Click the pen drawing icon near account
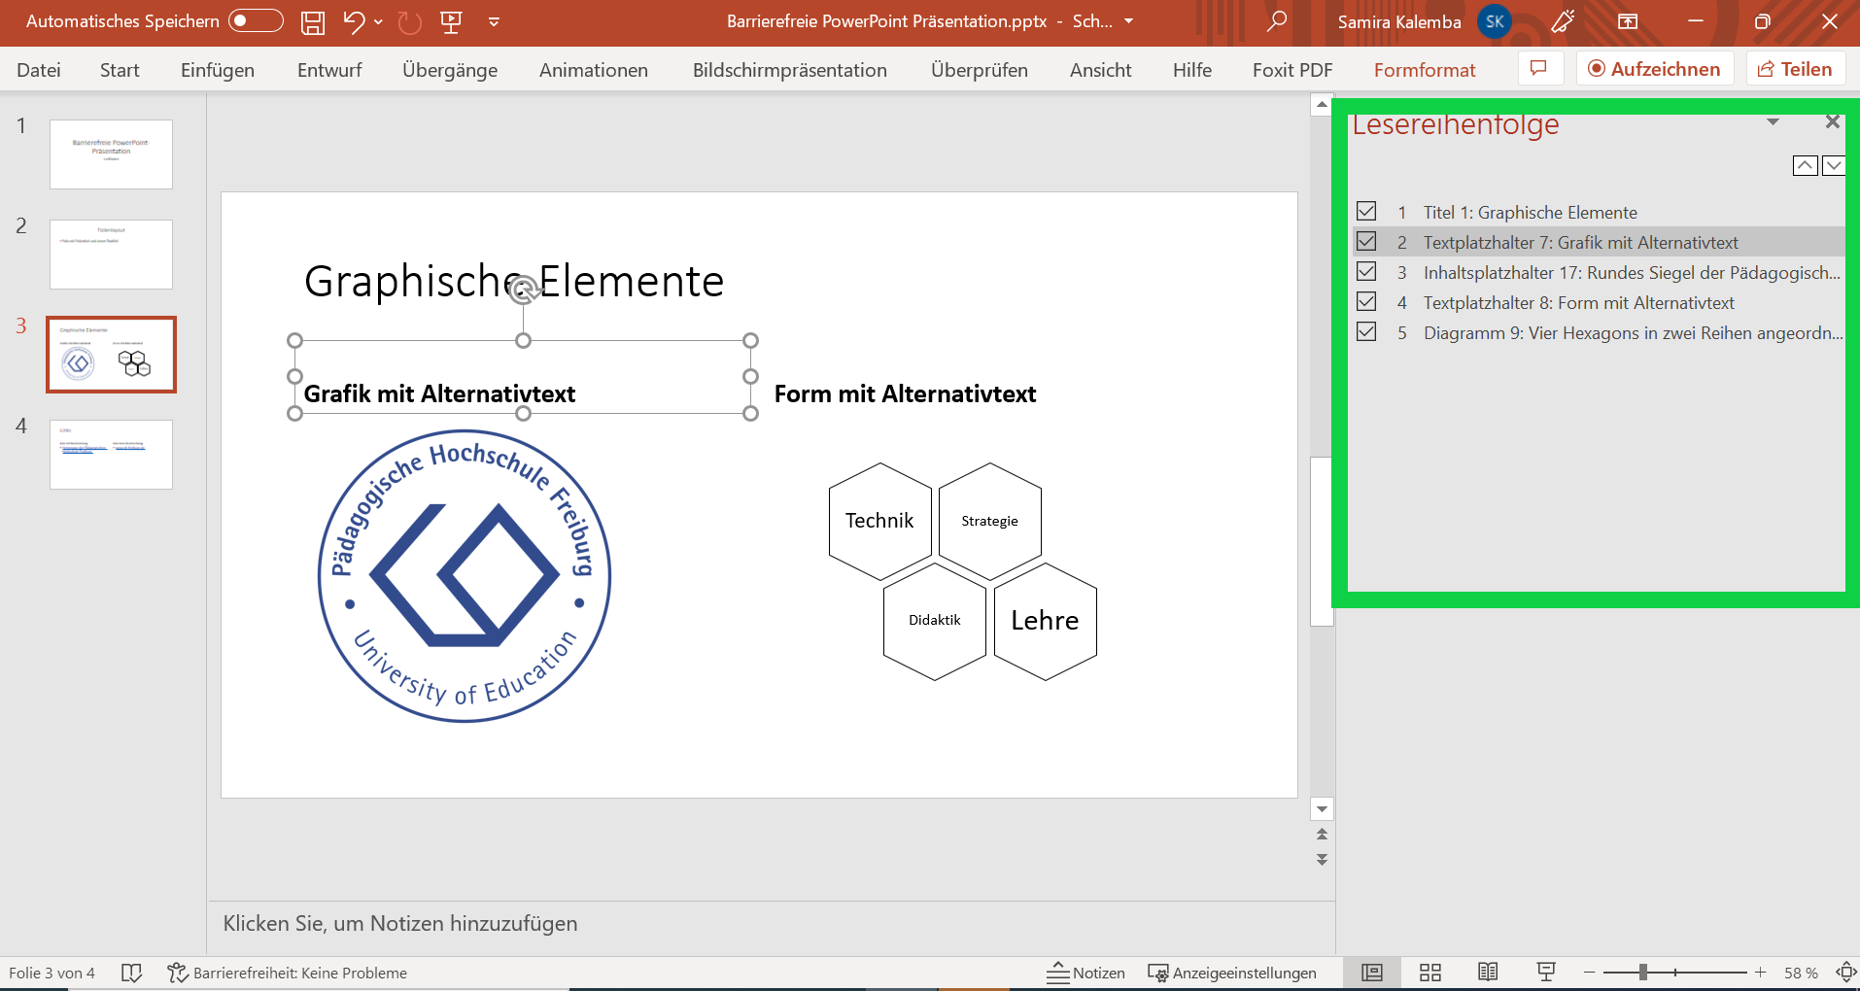Viewport: 1860px width, 991px height. click(1563, 21)
